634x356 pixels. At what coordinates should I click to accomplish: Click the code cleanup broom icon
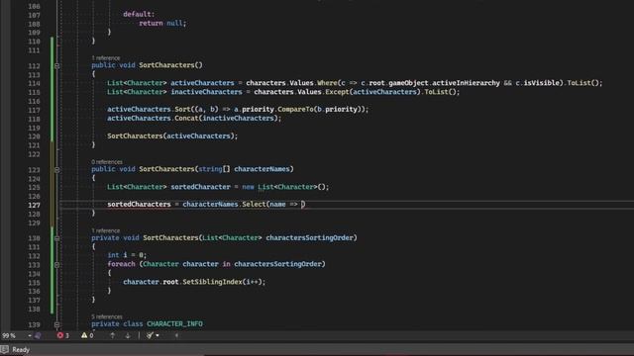point(150,335)
